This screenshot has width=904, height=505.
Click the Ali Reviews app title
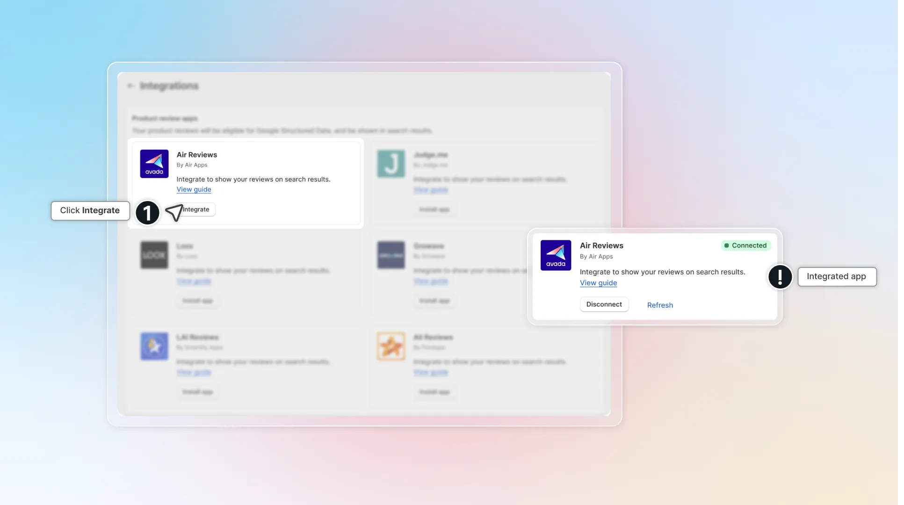pyautogui.click(x=433, y=337)
